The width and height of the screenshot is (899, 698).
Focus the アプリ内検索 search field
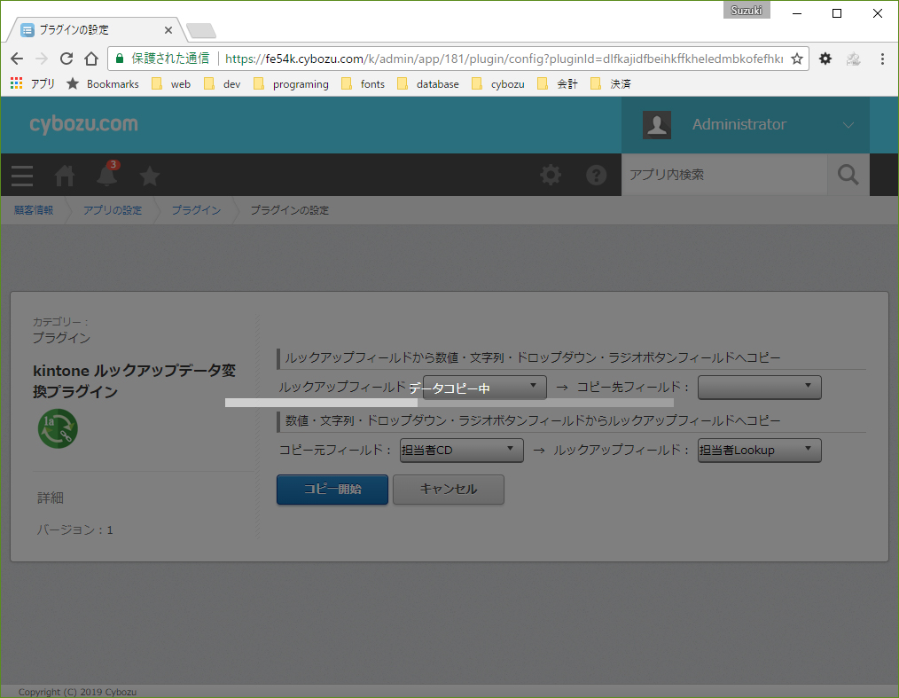click(x=724, y=175)
